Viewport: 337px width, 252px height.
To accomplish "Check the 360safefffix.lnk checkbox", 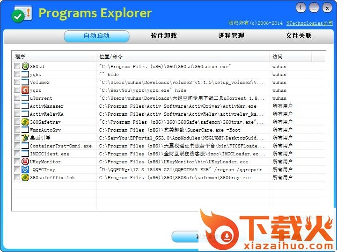I will click(x=17, y=177).
